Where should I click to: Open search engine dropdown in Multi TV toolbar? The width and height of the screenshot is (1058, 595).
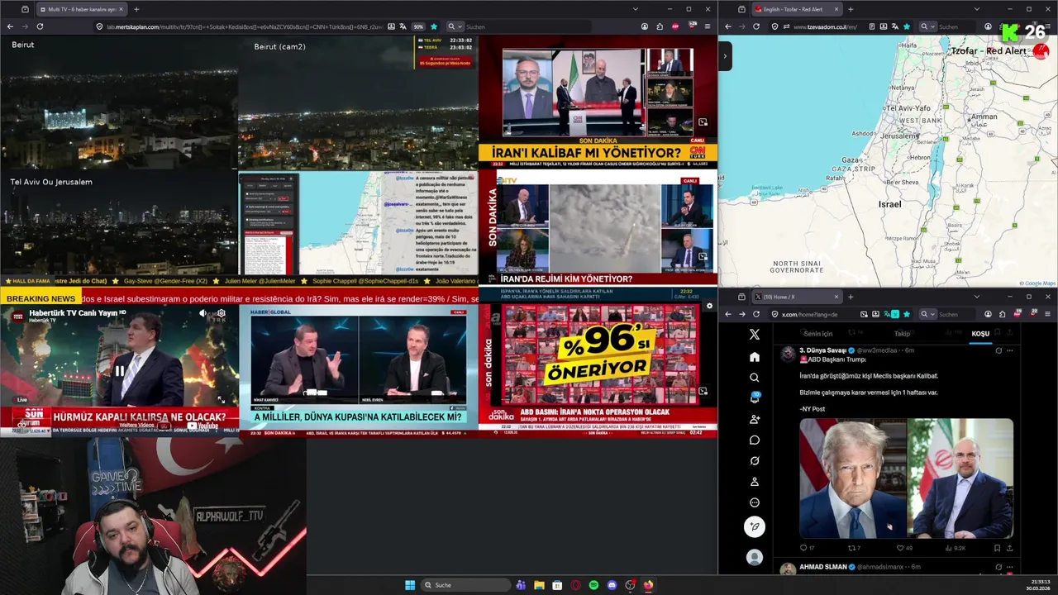(x=454, y=26)
